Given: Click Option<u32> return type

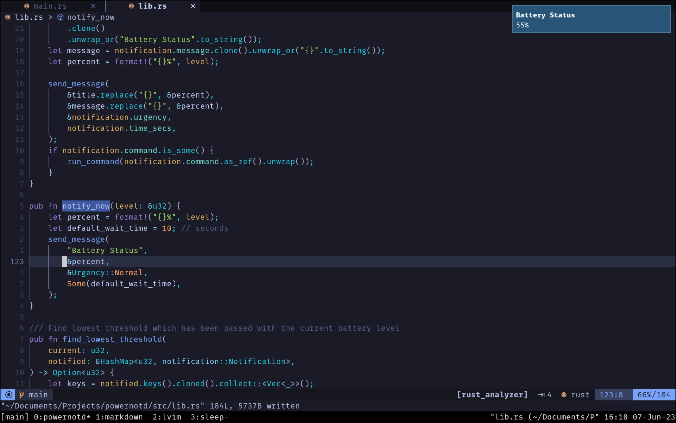Looking at the screenshot, I should pos(79,373).
